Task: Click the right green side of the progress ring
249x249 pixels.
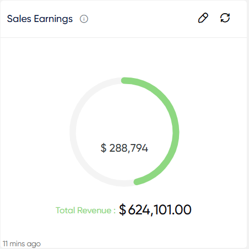Action: point(176,132)
